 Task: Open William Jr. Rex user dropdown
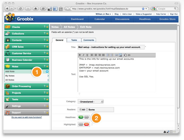[103, 14]
